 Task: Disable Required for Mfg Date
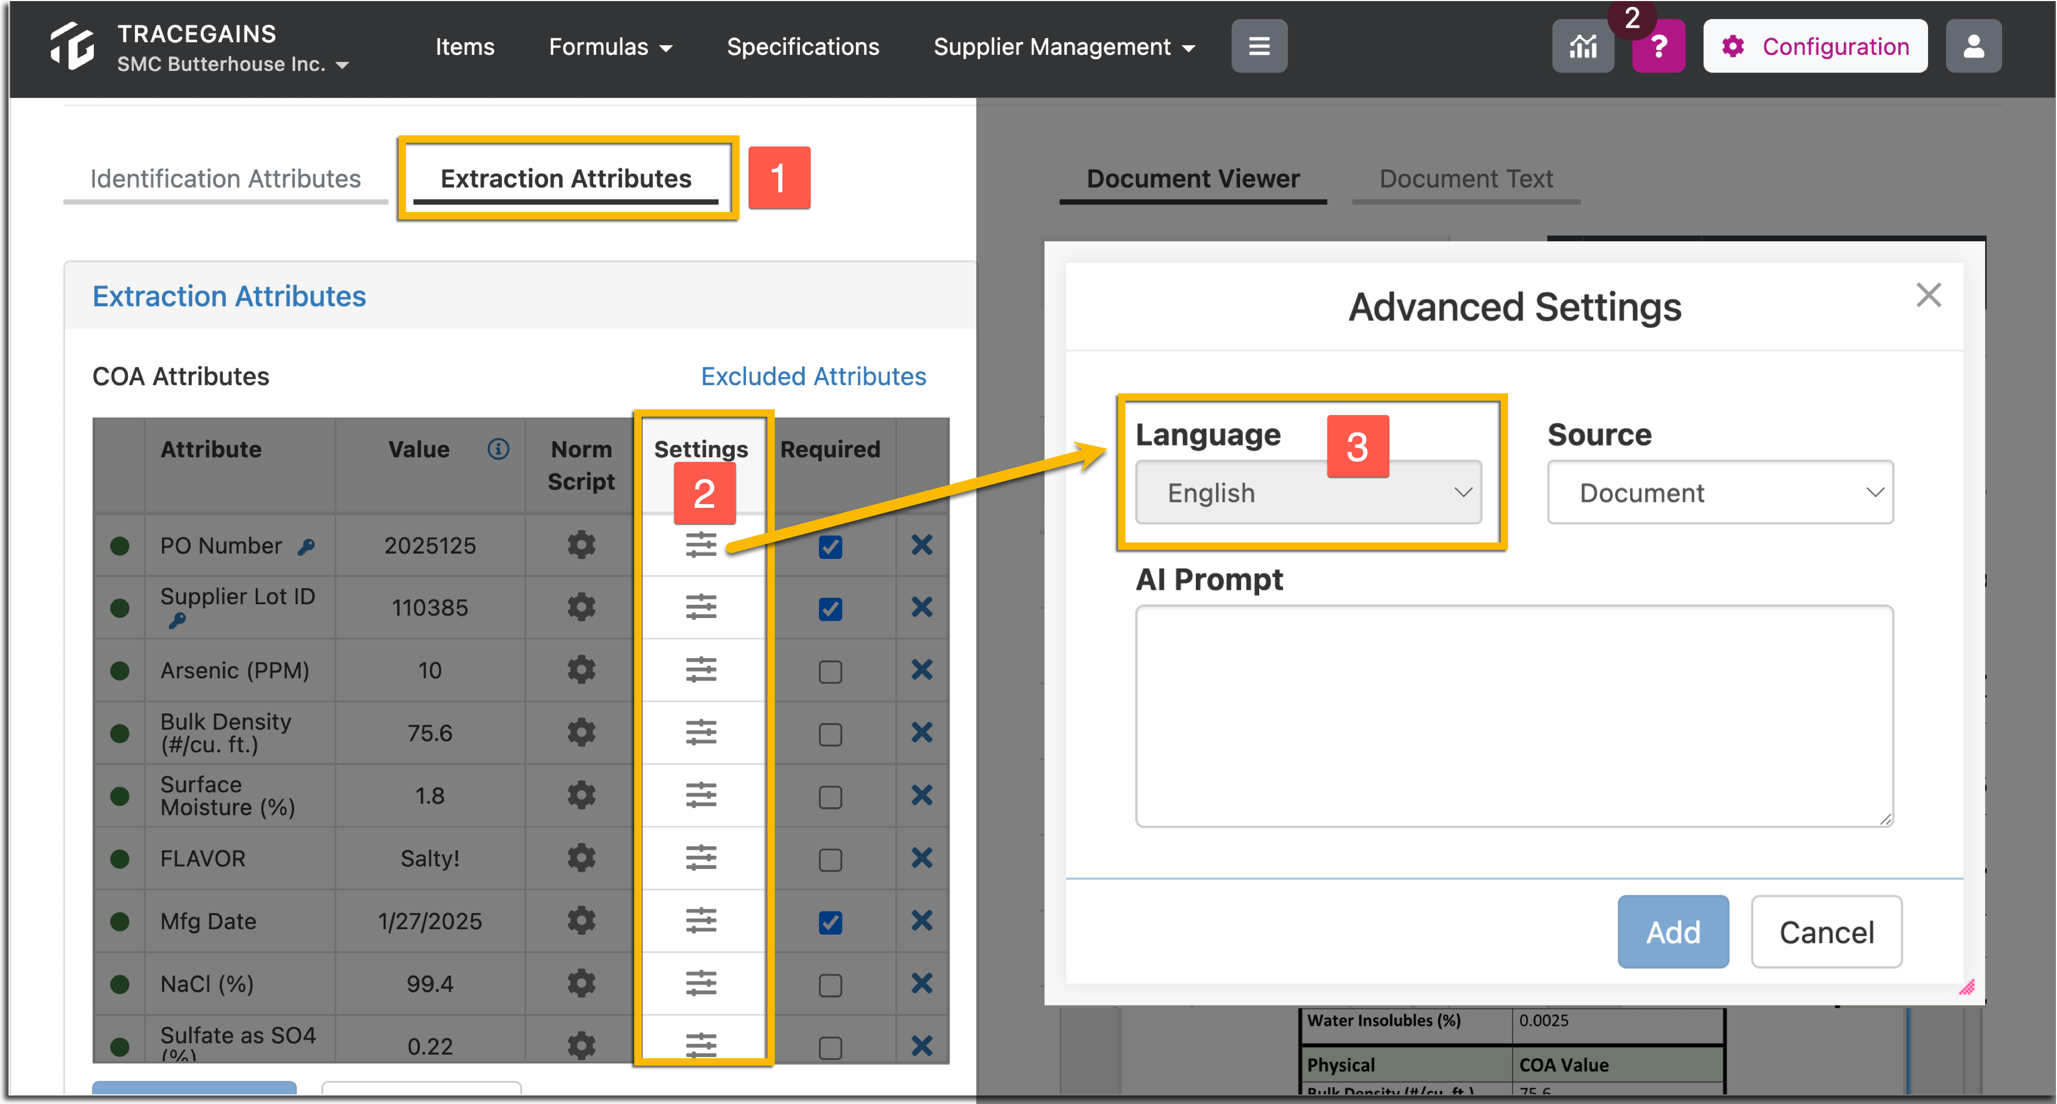[830, 922]
